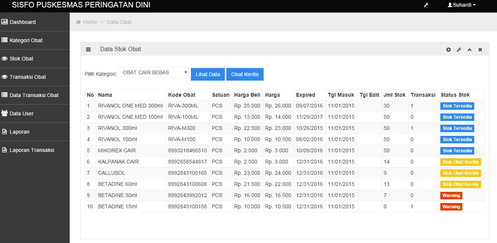Click the user icon beside Suhardi
The width and height of the screenshot is (497, 243).
click(x=450, y=5)
